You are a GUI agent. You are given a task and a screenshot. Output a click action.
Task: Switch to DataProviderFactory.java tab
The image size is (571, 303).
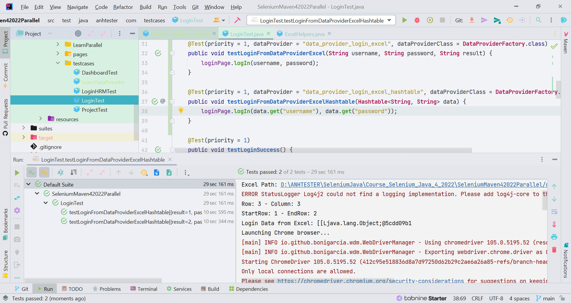point(180,34)
